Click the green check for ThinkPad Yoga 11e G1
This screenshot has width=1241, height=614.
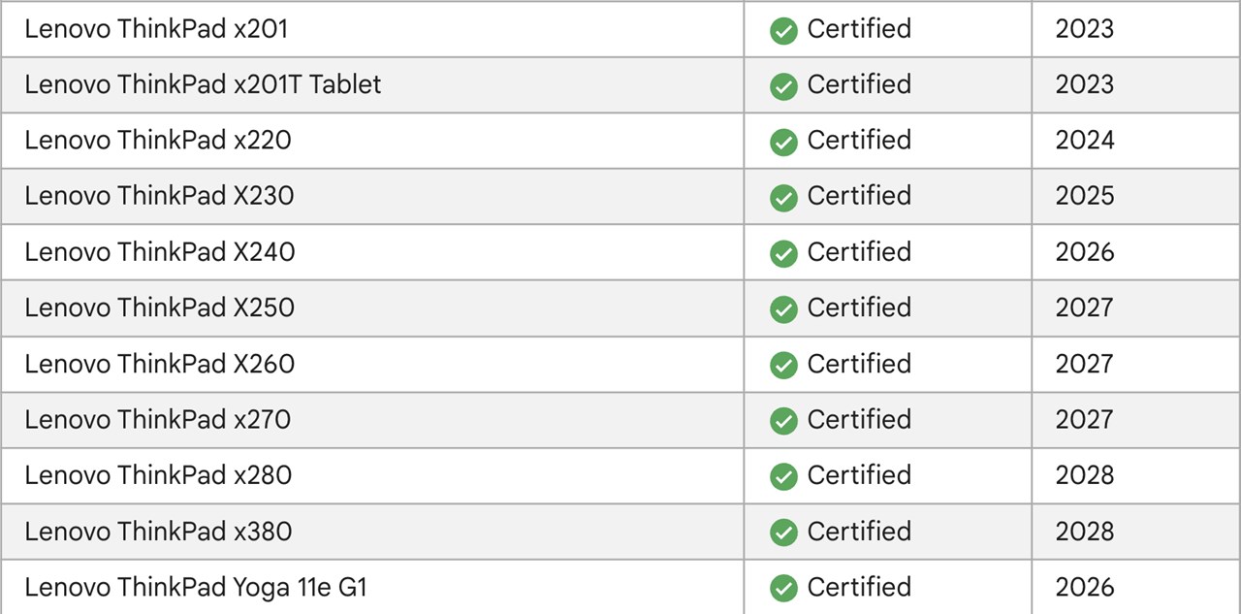click(x=783, y=589)
